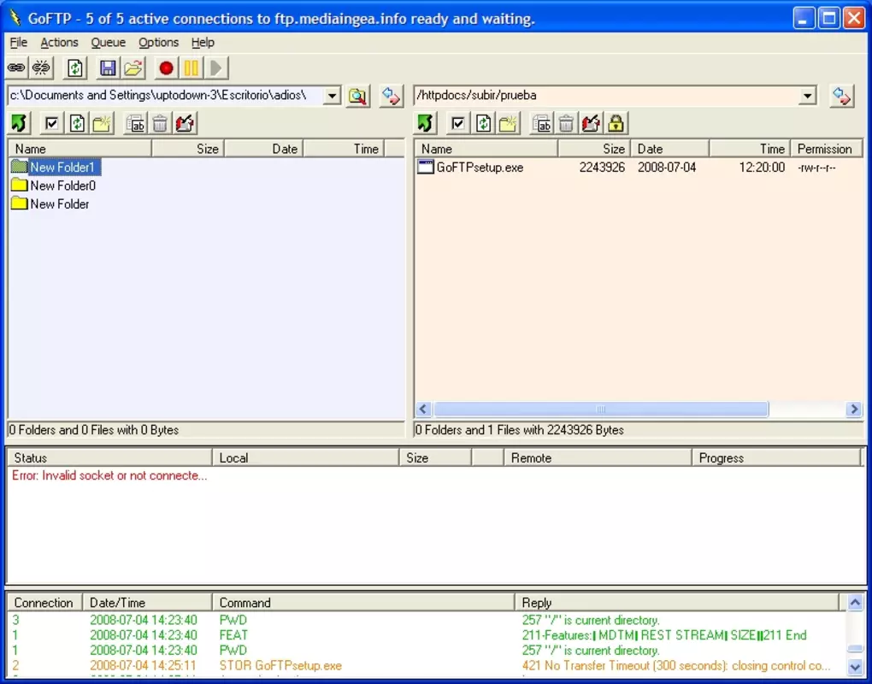Screen dimensions: 872x684
Task: Click the main toolbar refresh icon
Action: coord(75,68)
